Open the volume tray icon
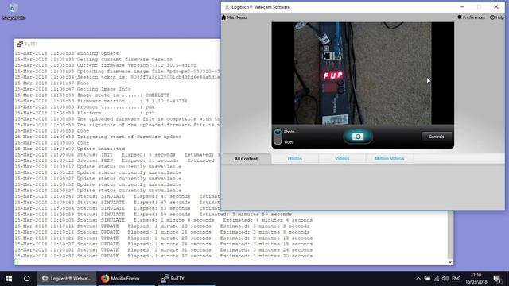Screen dimensions: 509x286 [445, 279]
